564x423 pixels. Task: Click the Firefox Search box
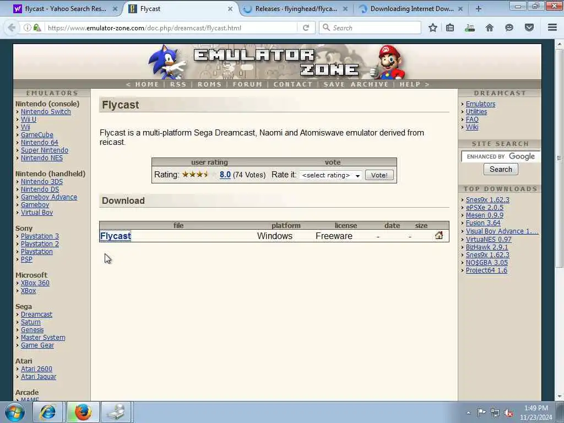click(370, 28)
